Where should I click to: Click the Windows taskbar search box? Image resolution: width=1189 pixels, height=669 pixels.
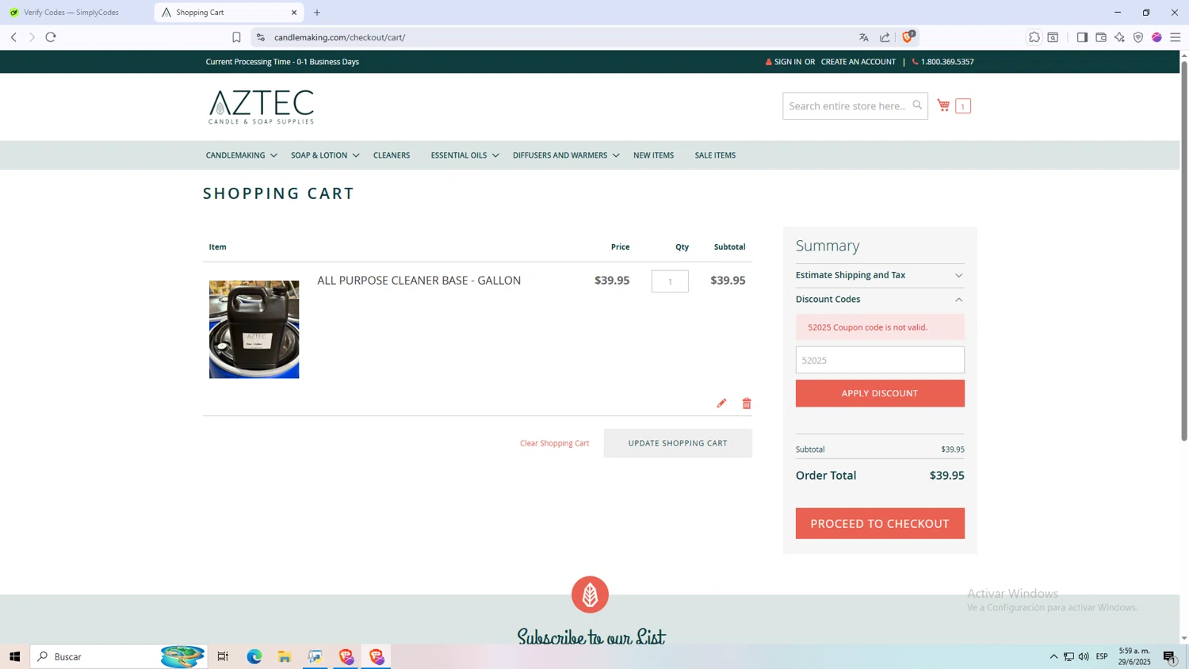click(119, 656)
